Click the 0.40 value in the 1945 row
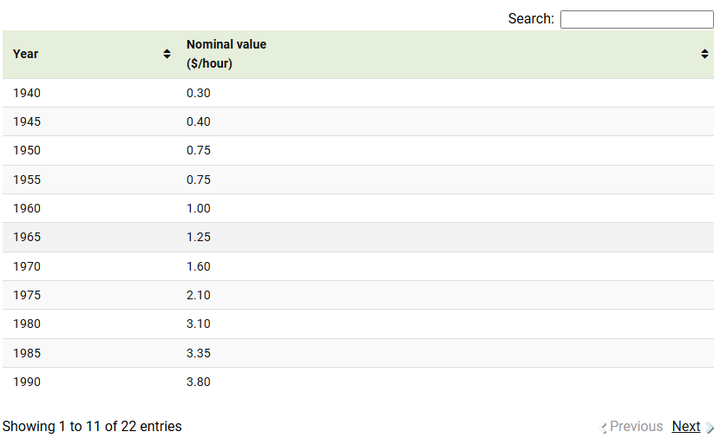Viewport: 720px width, 445px height. (x=199, y=121)
